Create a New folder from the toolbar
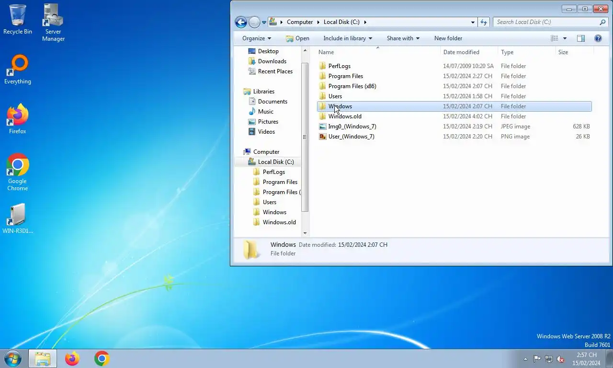Viewport: 613px width, 368px height. tap(448, 38)
